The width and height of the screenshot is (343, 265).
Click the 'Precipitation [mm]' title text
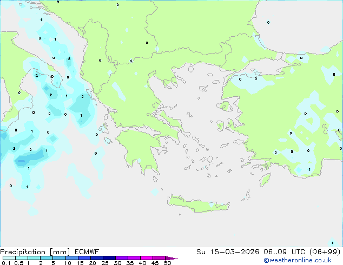35,252
